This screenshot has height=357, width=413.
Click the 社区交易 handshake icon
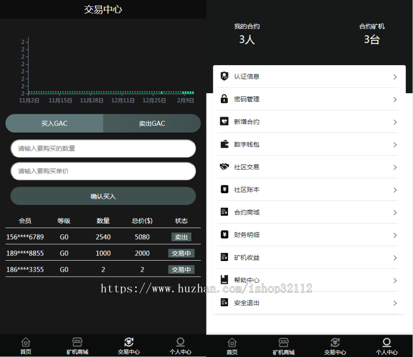tap(224, 167)
